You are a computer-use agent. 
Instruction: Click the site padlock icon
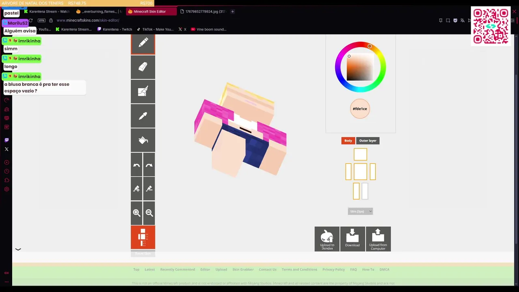[x=51, y=20]
